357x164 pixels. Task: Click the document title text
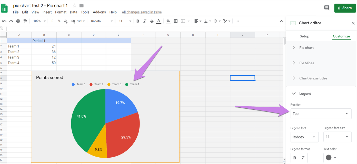coord(41,5)
